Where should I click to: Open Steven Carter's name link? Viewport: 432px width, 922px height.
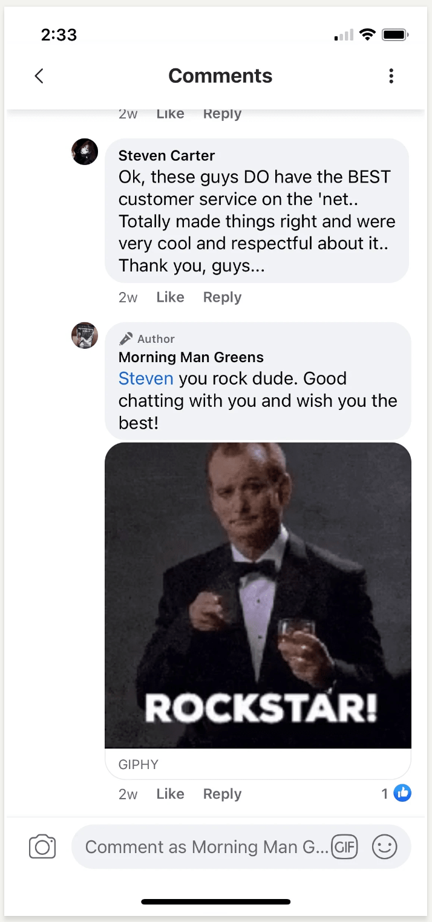tap(166, 155)
